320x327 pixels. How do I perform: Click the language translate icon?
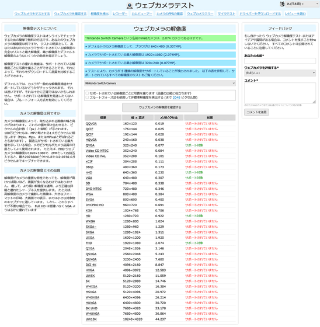282,4
